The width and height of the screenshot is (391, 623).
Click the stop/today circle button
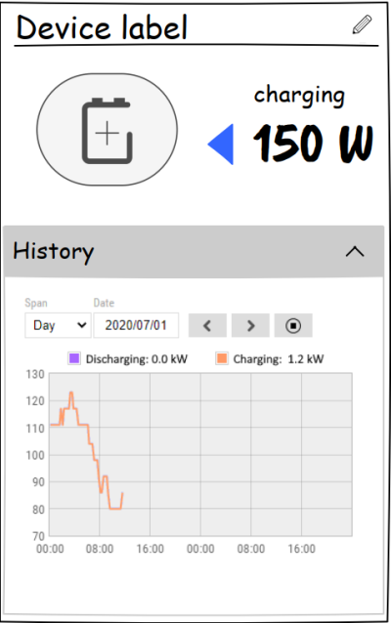pos(293,326)
